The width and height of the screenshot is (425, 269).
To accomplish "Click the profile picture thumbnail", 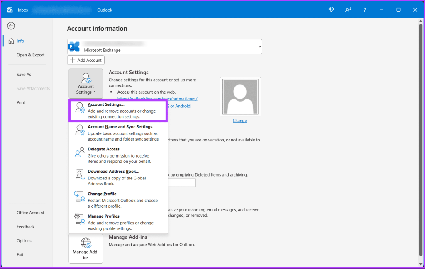I will pos(240,96).
